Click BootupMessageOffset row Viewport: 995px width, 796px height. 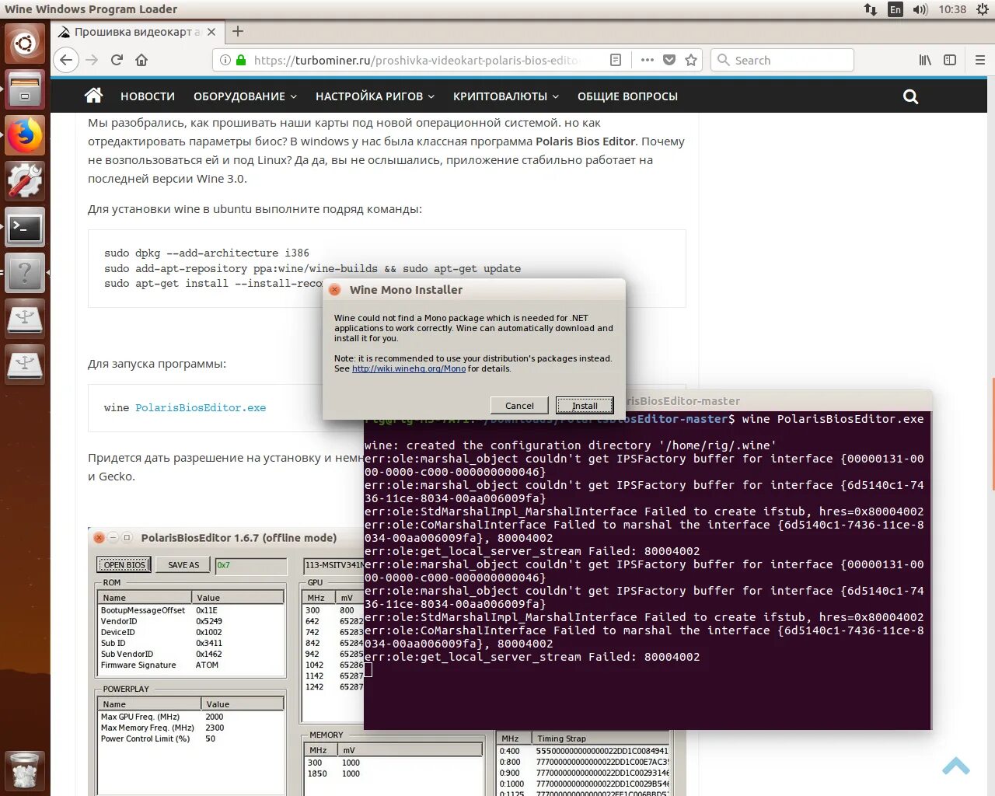pos(190,610)
